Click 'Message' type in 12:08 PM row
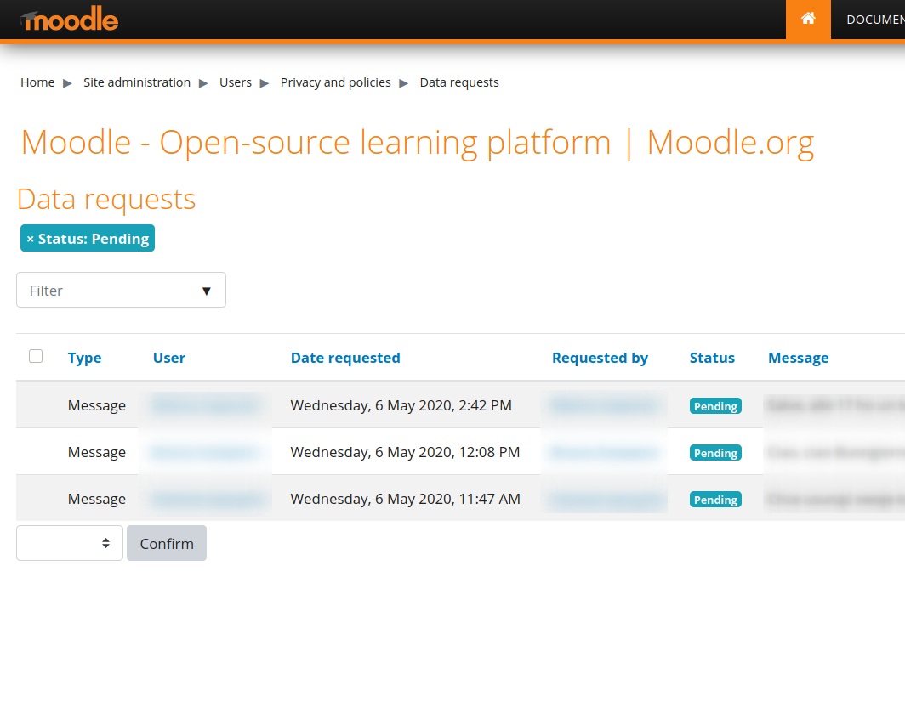 click(97, 452)
